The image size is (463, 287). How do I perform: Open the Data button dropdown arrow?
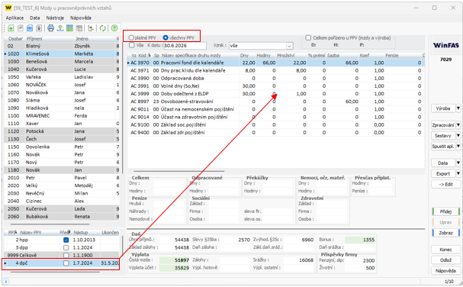pos(458,163)
